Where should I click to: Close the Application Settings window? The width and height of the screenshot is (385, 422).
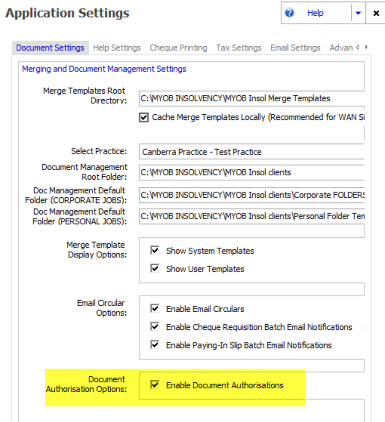click(375, 13)
